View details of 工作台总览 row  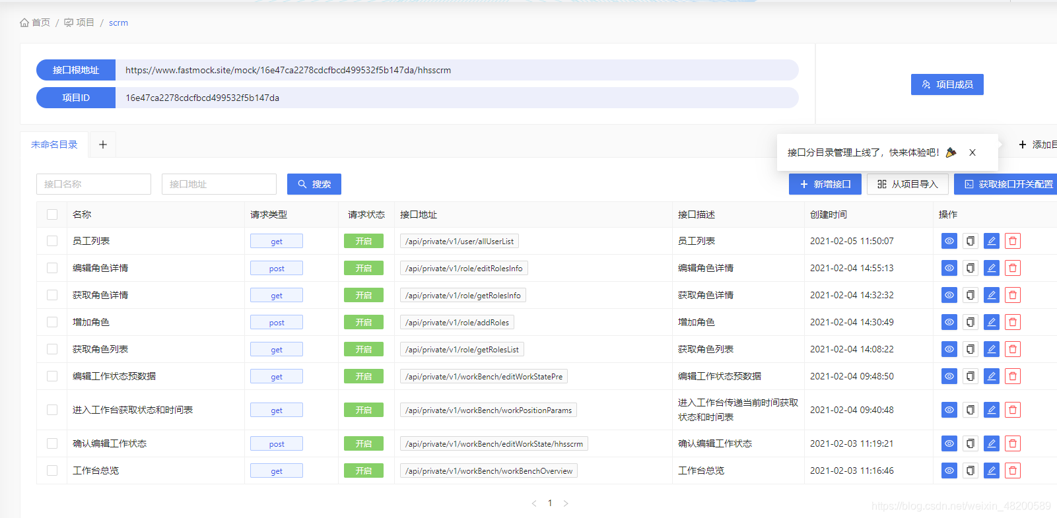(949, 470)
